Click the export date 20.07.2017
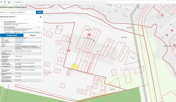 tap(18, 80)
